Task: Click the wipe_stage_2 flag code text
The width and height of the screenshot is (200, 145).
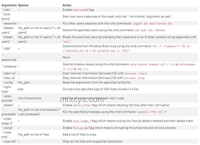Action: pyautogui.click(x=82, y=121)
